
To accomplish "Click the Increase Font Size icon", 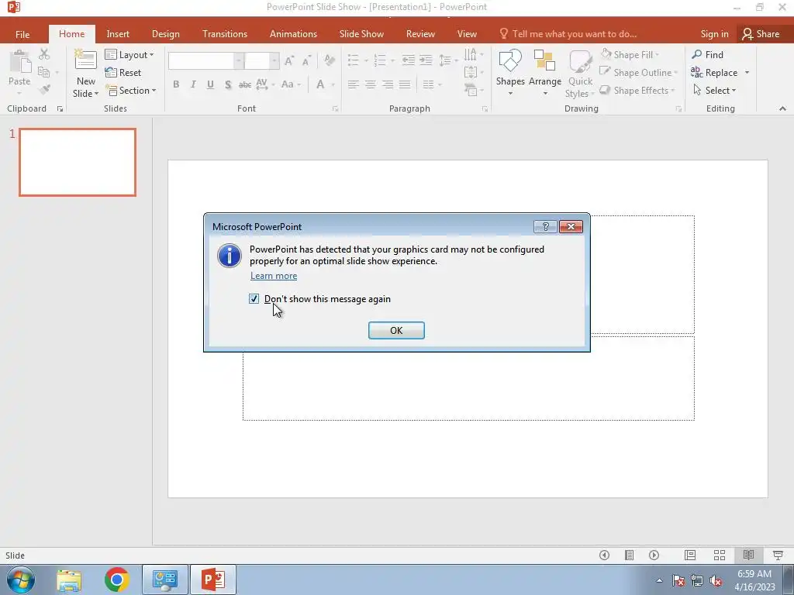I will (289, 60).
